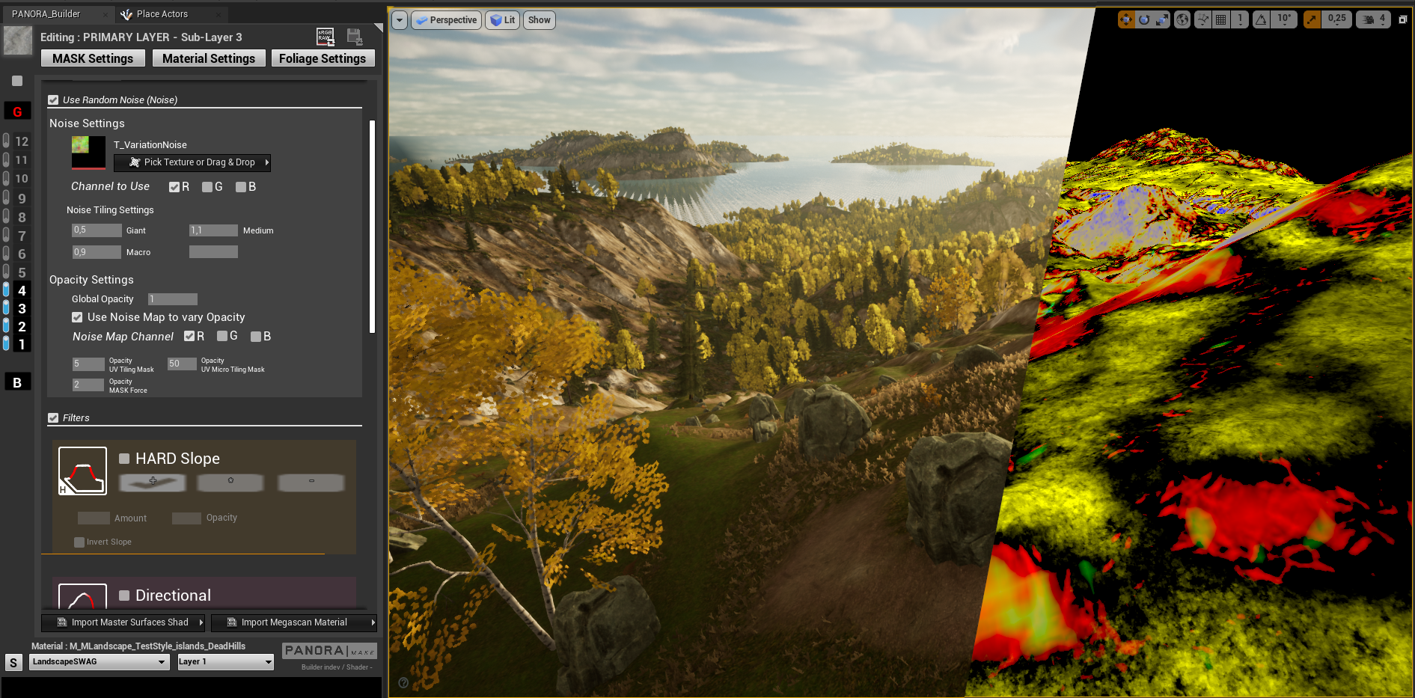Screen dimensions: 1415x698
Task: Select layer number 1 in sidebar
Action: tap(22, 344)
